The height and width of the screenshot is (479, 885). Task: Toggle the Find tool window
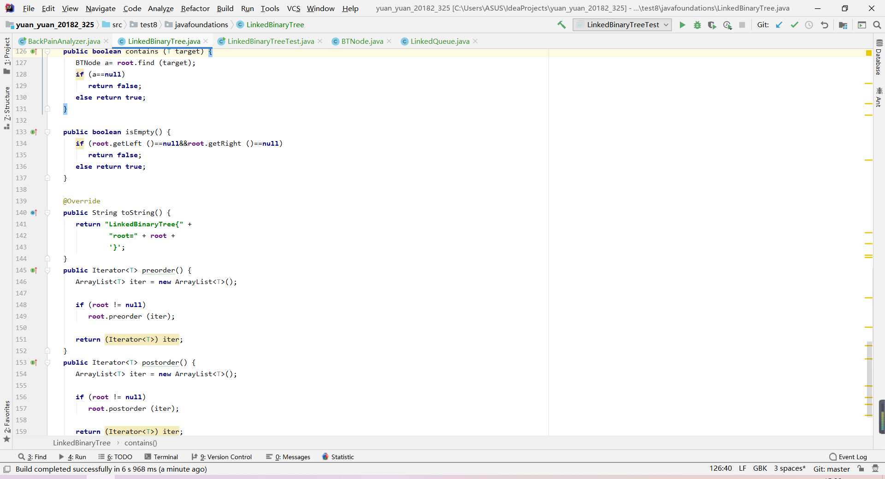[32, 457]
